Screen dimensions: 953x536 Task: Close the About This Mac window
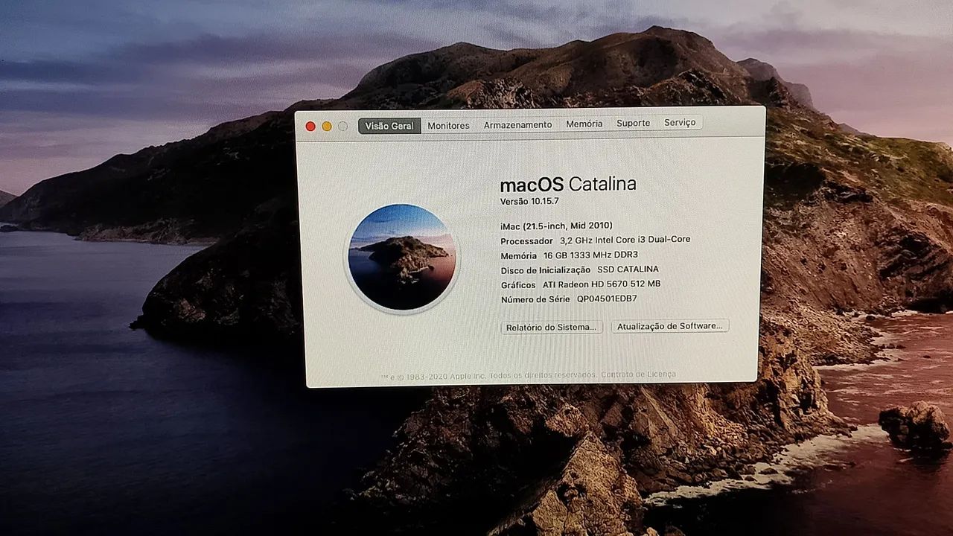[x=310, y=127]
